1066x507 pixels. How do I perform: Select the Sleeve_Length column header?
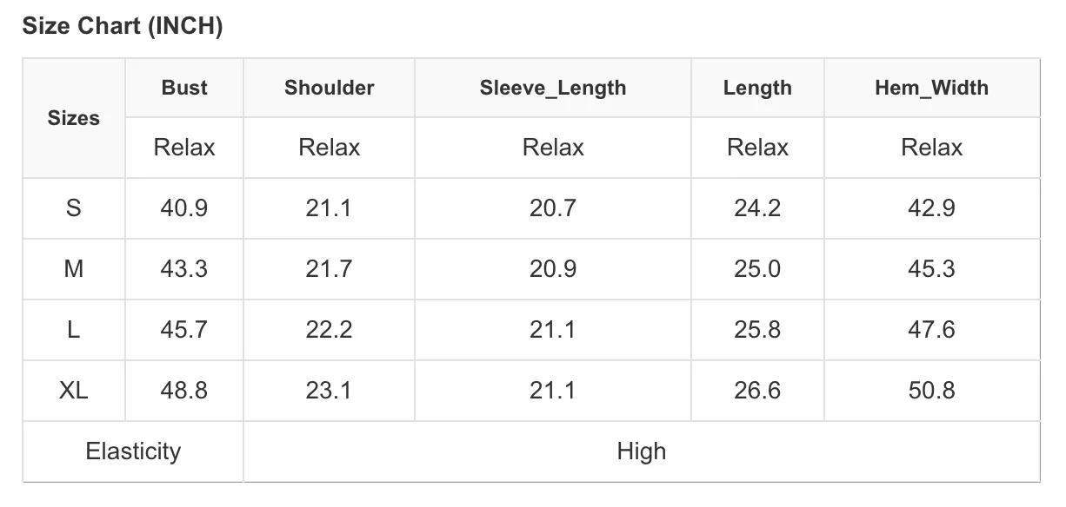[553, 88]
